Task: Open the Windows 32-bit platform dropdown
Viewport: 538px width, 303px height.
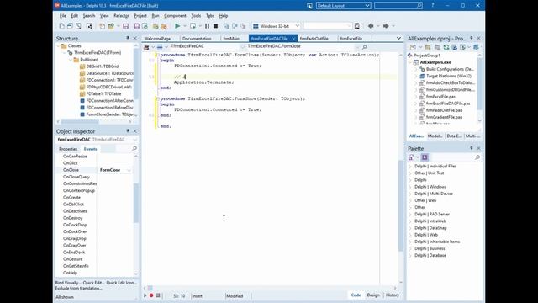Action: 297,26
